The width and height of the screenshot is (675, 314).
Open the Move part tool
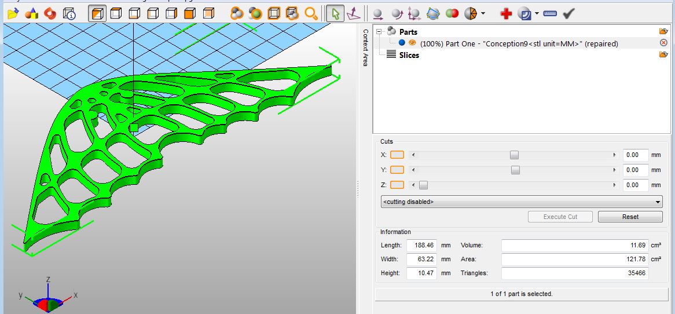[378, 14]
